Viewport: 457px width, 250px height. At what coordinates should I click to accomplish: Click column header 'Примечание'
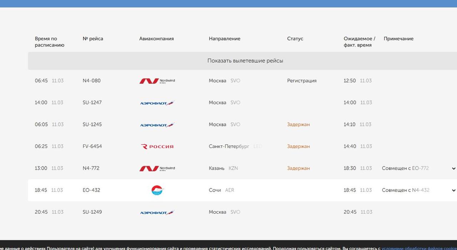[x=398, y=39]
